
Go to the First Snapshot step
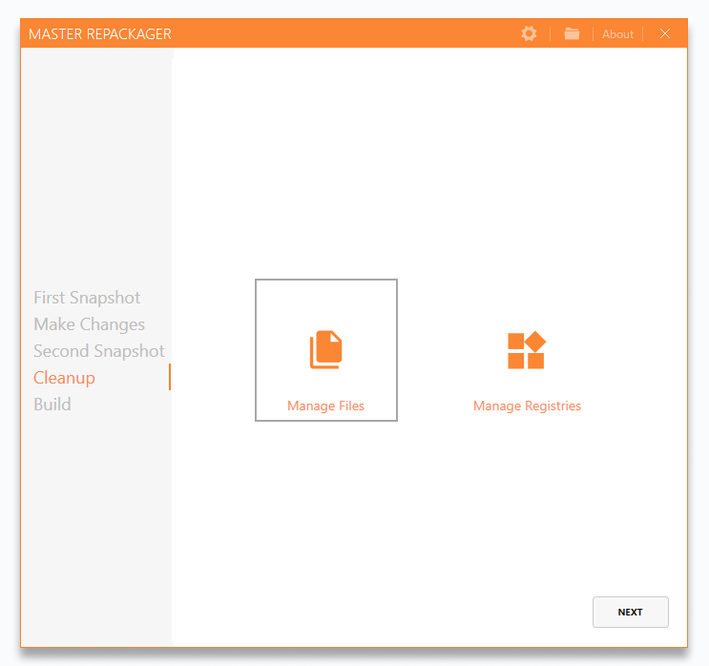(87, 298)
